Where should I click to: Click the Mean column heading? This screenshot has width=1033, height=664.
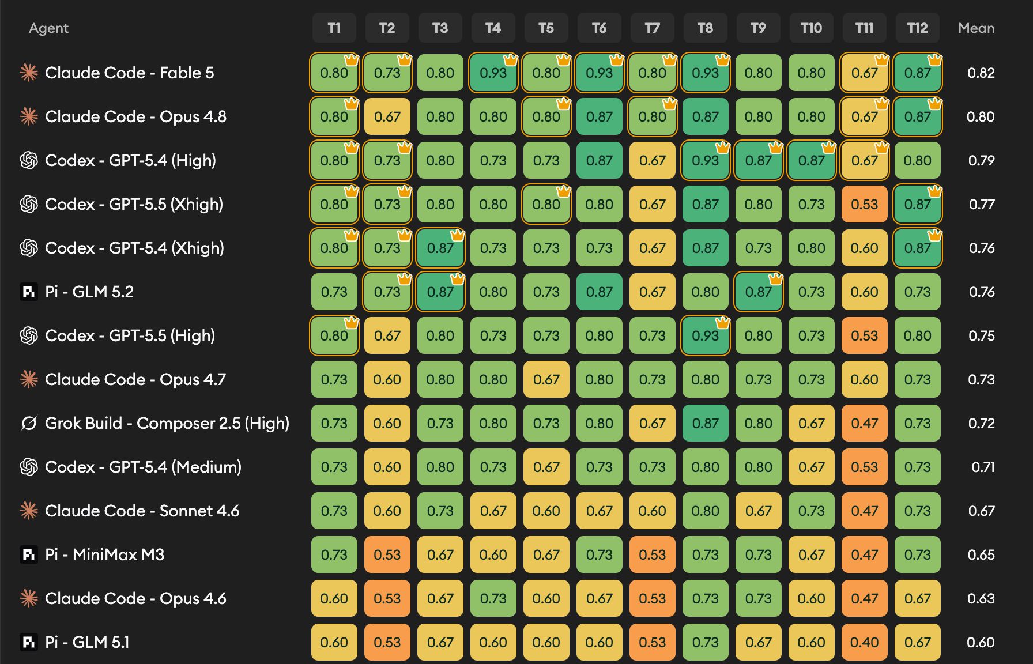[x=977, y=28]
